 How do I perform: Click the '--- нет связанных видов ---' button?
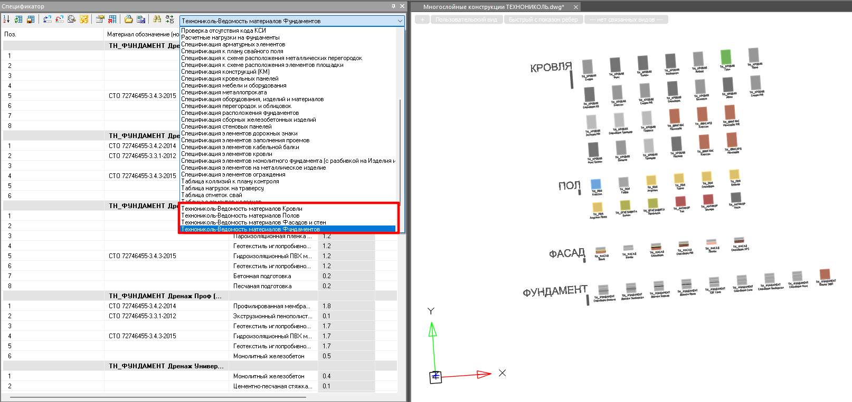click(626, 19)
